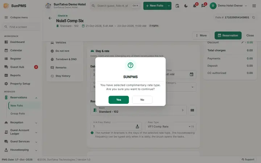Expand New Folio split dropdown arrow
261x163 pixels.
(x=169, y=6)
